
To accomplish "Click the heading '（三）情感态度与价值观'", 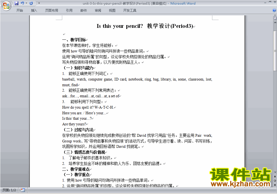I will (x=84, y=152).
